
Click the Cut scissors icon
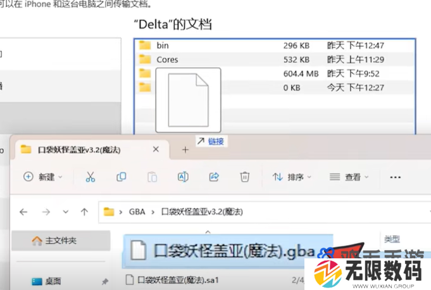click(90, 177)
